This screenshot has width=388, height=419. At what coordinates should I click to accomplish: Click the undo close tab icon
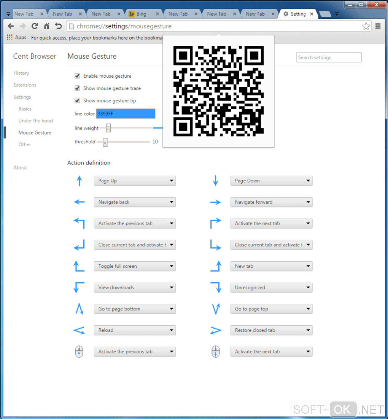pyautogui.click(x=58, y=26)
